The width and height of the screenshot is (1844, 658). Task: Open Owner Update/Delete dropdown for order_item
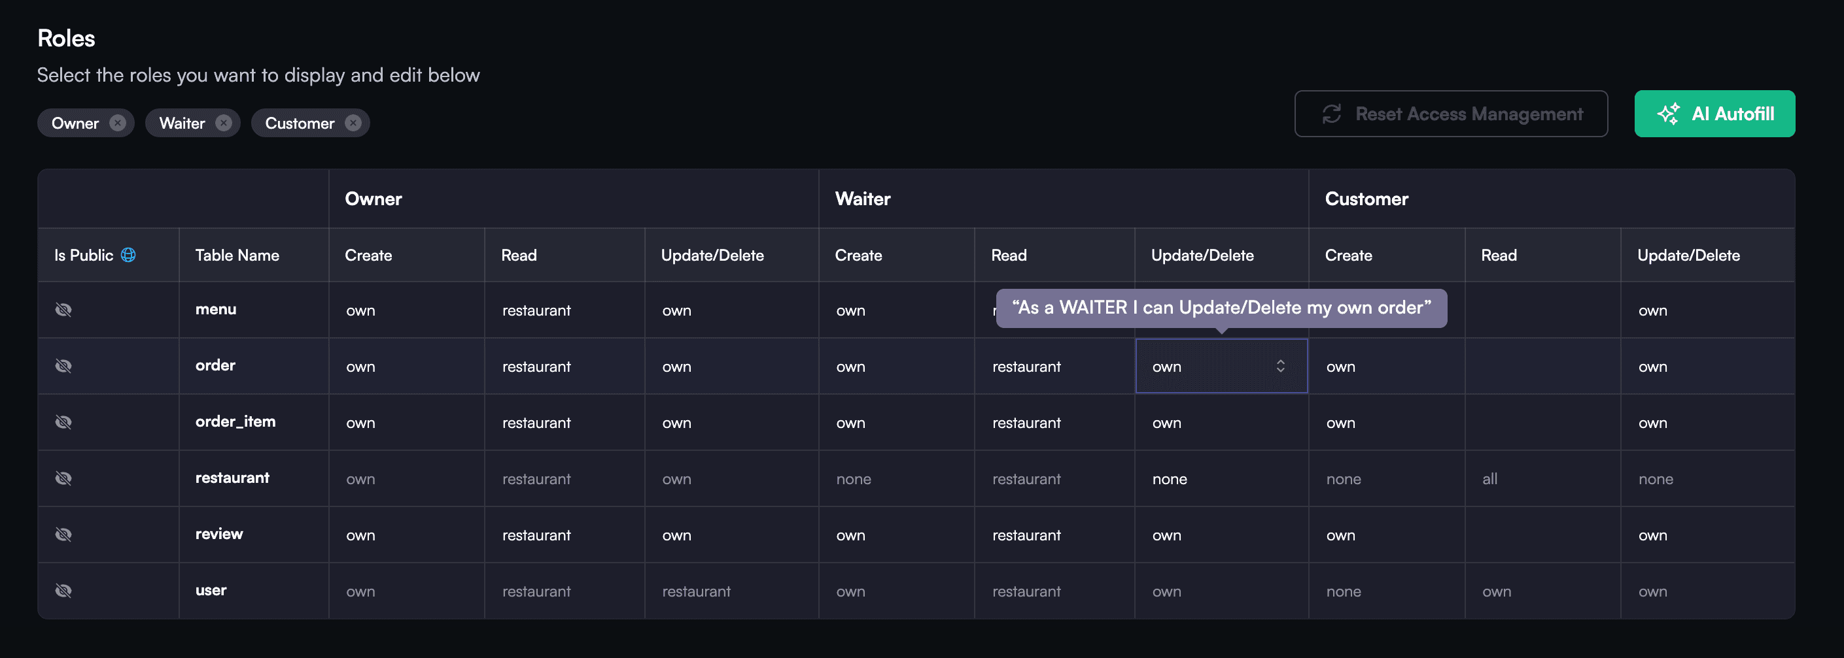point(731,423)
